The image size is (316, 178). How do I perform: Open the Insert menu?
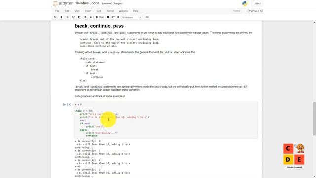pos(88,11)
